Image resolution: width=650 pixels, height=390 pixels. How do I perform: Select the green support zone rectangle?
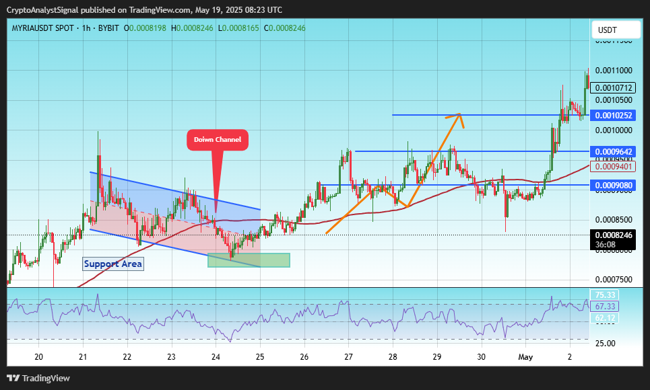(249, 260)
